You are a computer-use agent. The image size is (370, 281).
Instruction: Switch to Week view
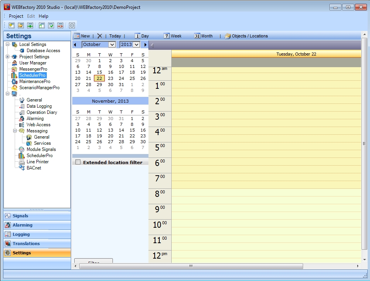coord(172,36)
